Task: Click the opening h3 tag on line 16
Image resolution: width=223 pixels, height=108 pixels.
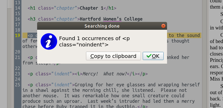Action: coord(33,19)
